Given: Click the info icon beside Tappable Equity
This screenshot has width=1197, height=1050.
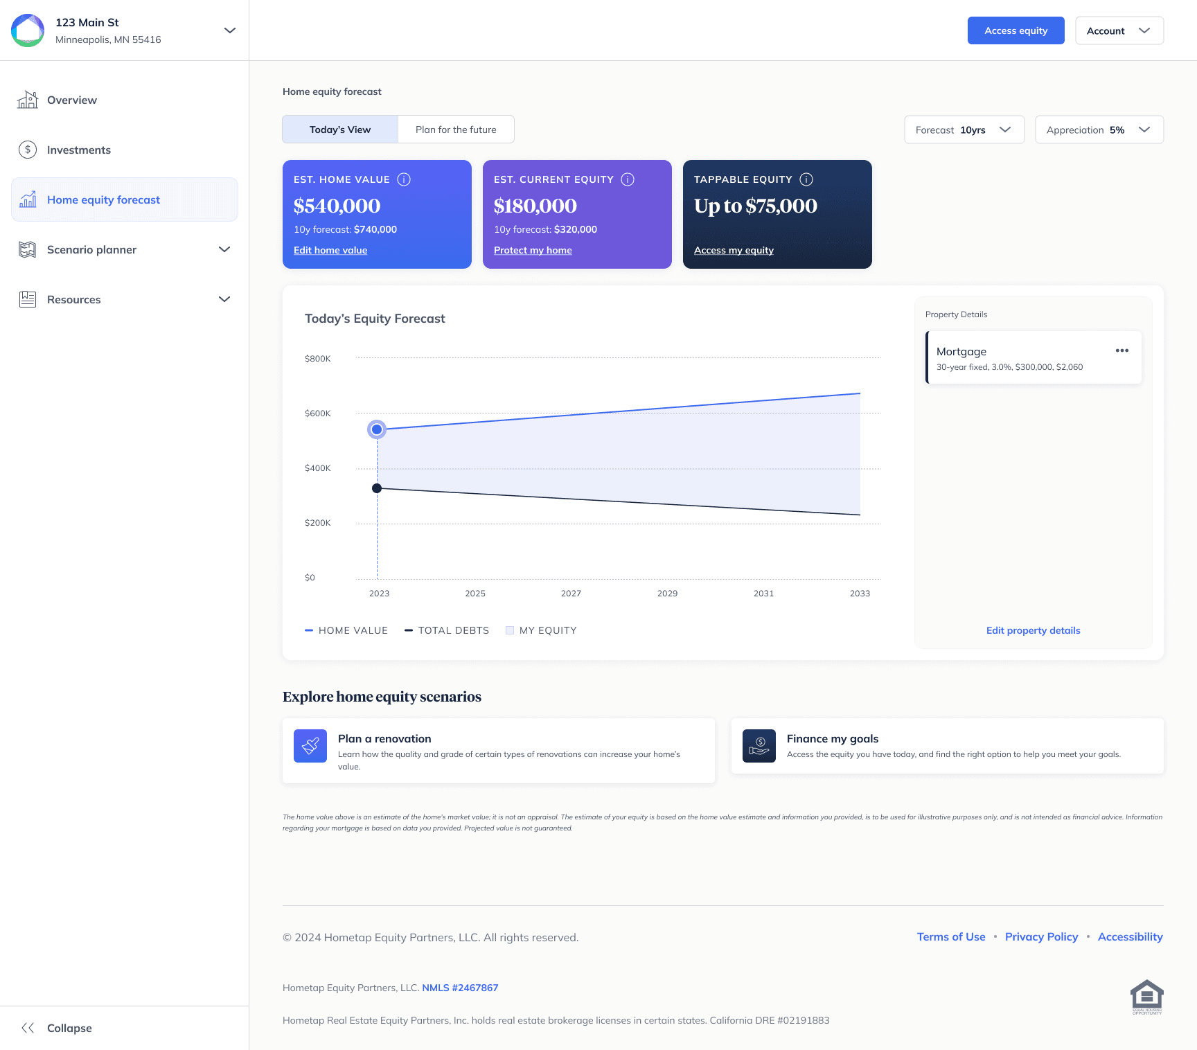Looking at the screenshot, I should tap(806, 179).
